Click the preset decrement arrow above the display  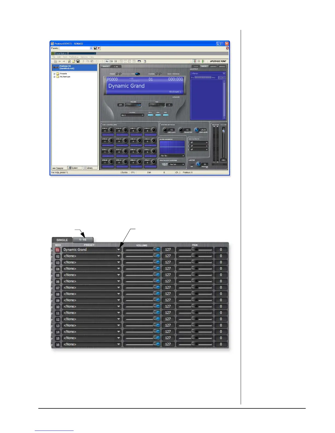[117, 74]
